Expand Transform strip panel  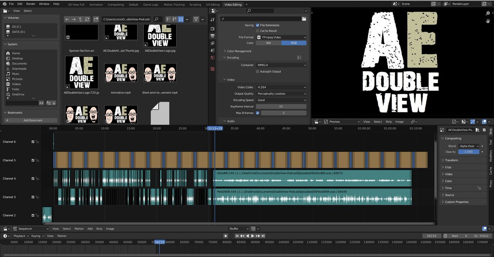[x=451, y=160]
